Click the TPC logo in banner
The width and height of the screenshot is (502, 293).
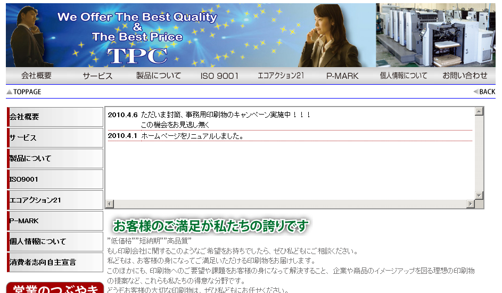[x=137, y=55]
